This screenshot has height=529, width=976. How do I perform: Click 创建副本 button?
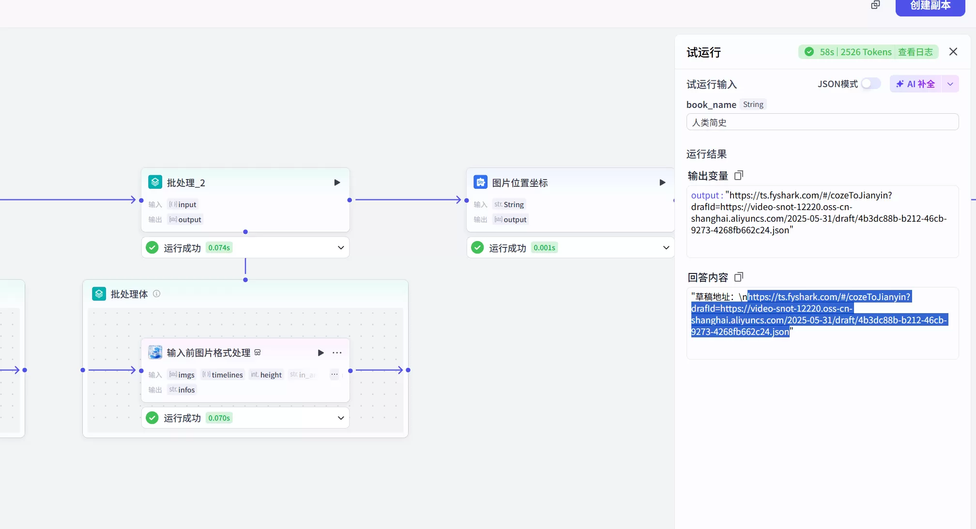click(x=930, y=6)
